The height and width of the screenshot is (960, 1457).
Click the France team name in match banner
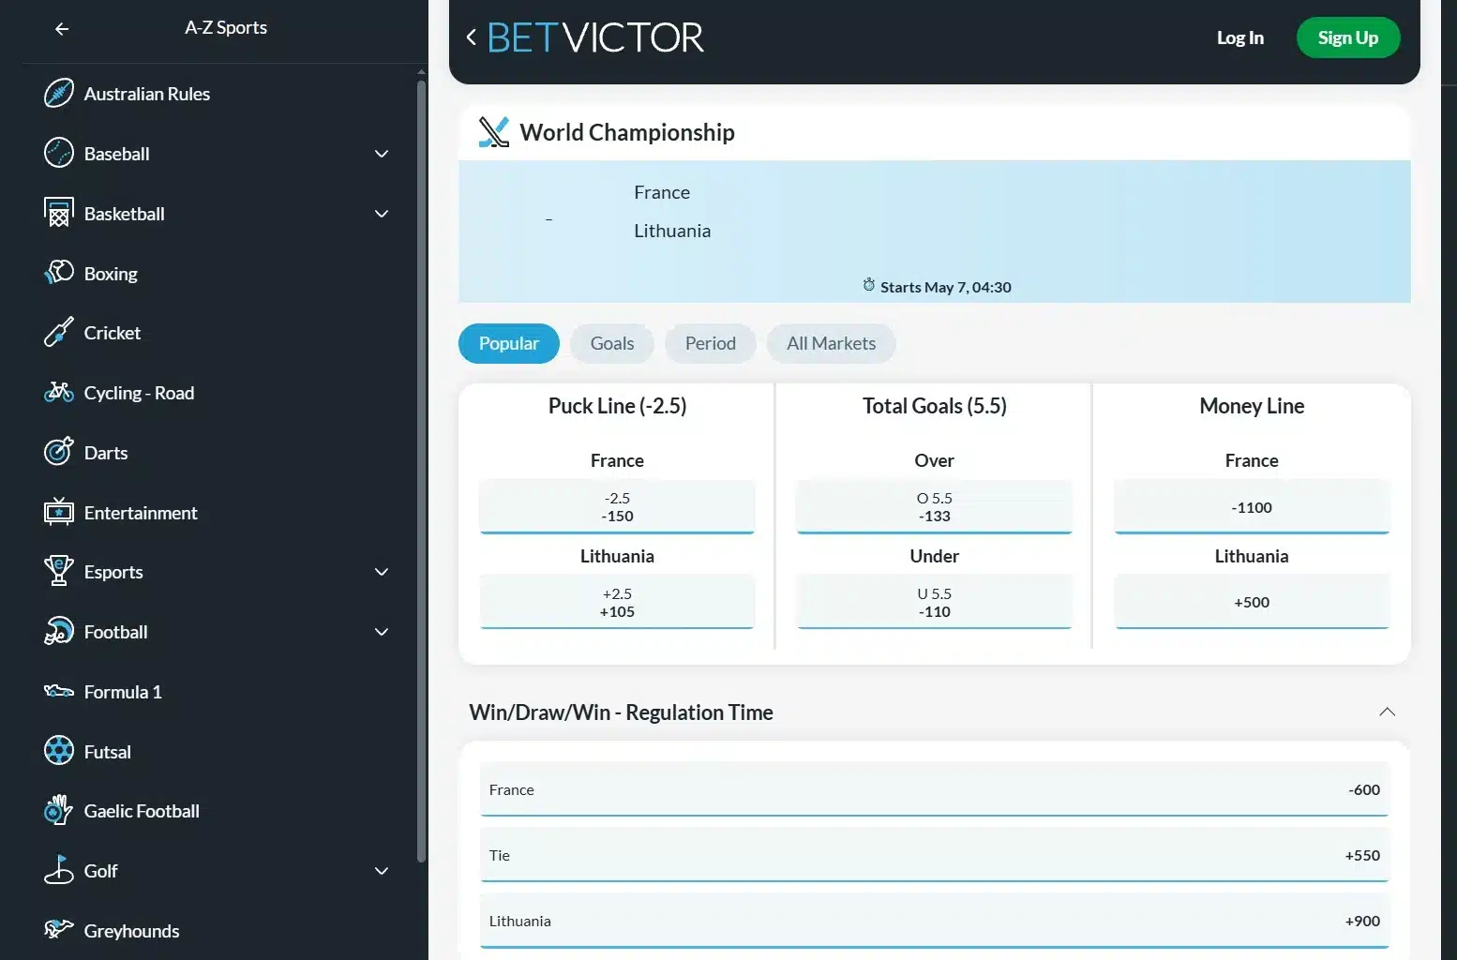pyautogui.click(x=662, y=192)
